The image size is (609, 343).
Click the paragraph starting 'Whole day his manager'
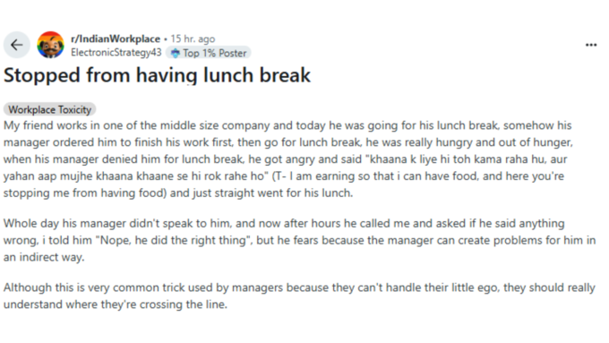299,240
